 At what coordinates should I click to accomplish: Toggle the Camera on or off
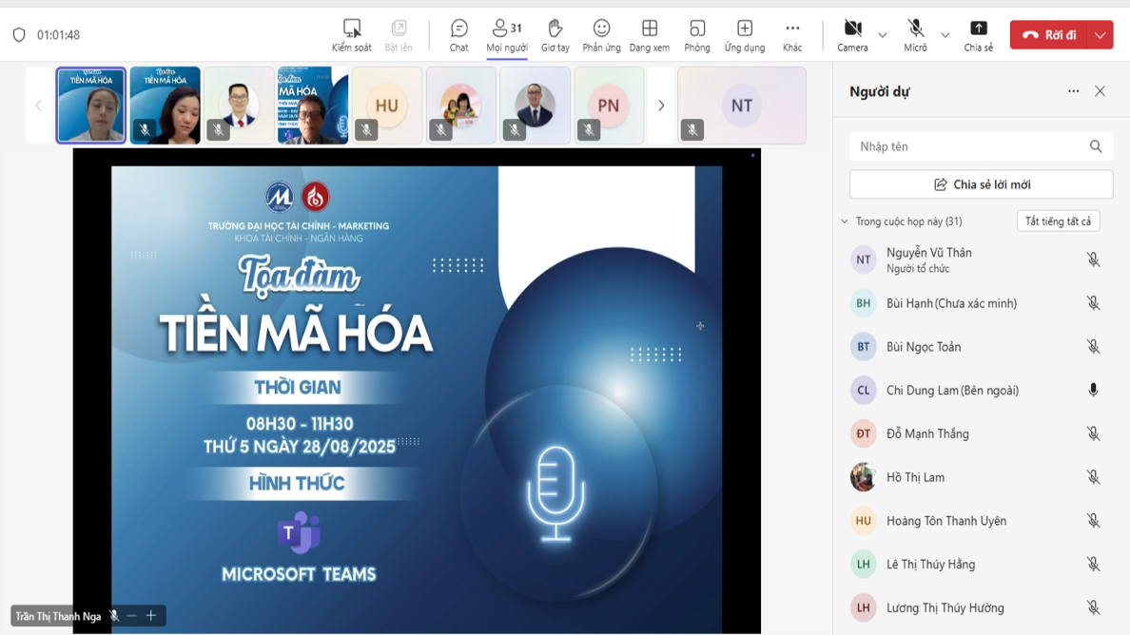click(x=852, y=35)
